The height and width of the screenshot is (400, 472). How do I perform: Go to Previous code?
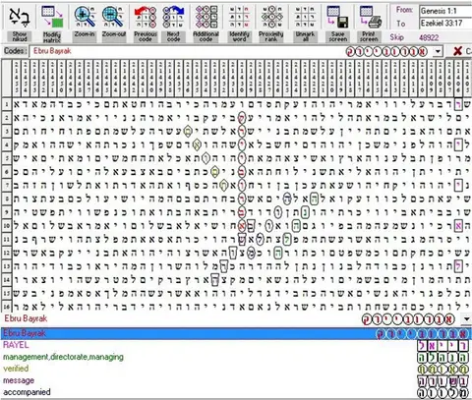point(146,17)
